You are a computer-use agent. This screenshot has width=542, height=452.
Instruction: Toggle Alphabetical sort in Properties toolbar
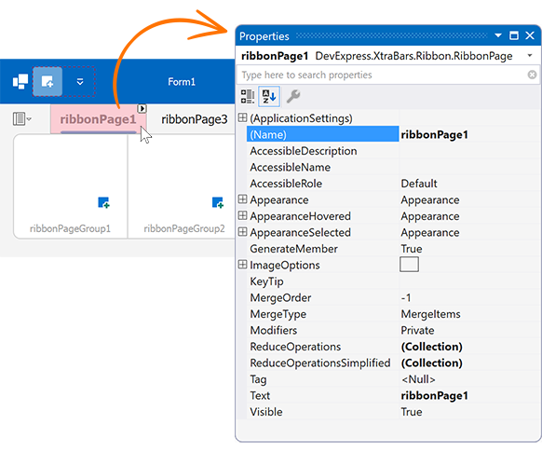(x=269, y=96)
